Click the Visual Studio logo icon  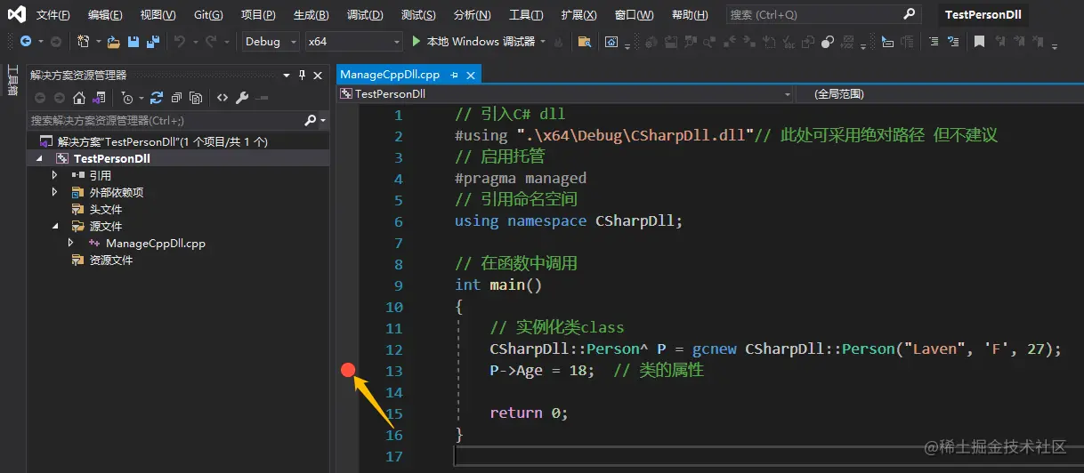(16, 14)
